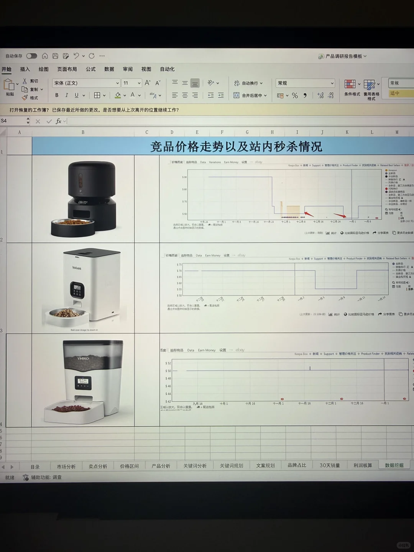The width and height of the screenshot is (414, 552).
Task: Expand the 常规 number format dropdown
Action: click(332, 83)
